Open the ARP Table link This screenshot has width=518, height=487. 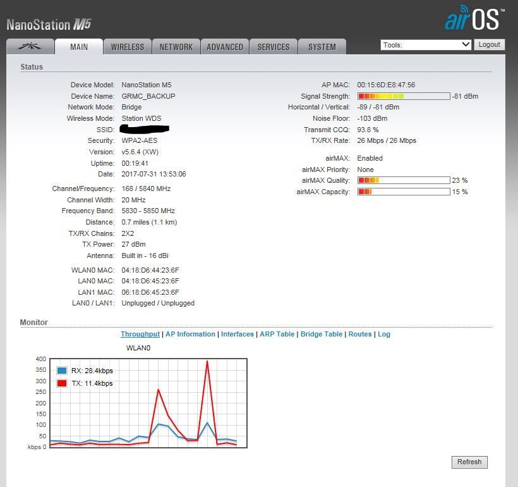tap(277, 334)
